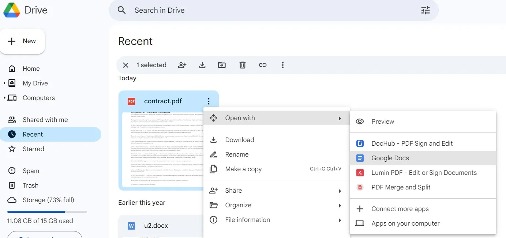The height and width of the screenshot is (238, 506).
Task: Download the selected file via toolbar icon
Action: point(202,65)
